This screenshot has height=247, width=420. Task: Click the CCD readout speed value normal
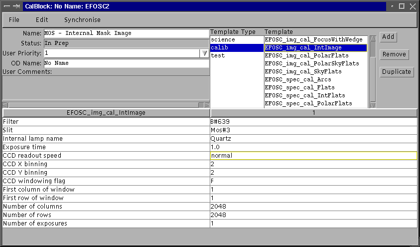(314, 156)
